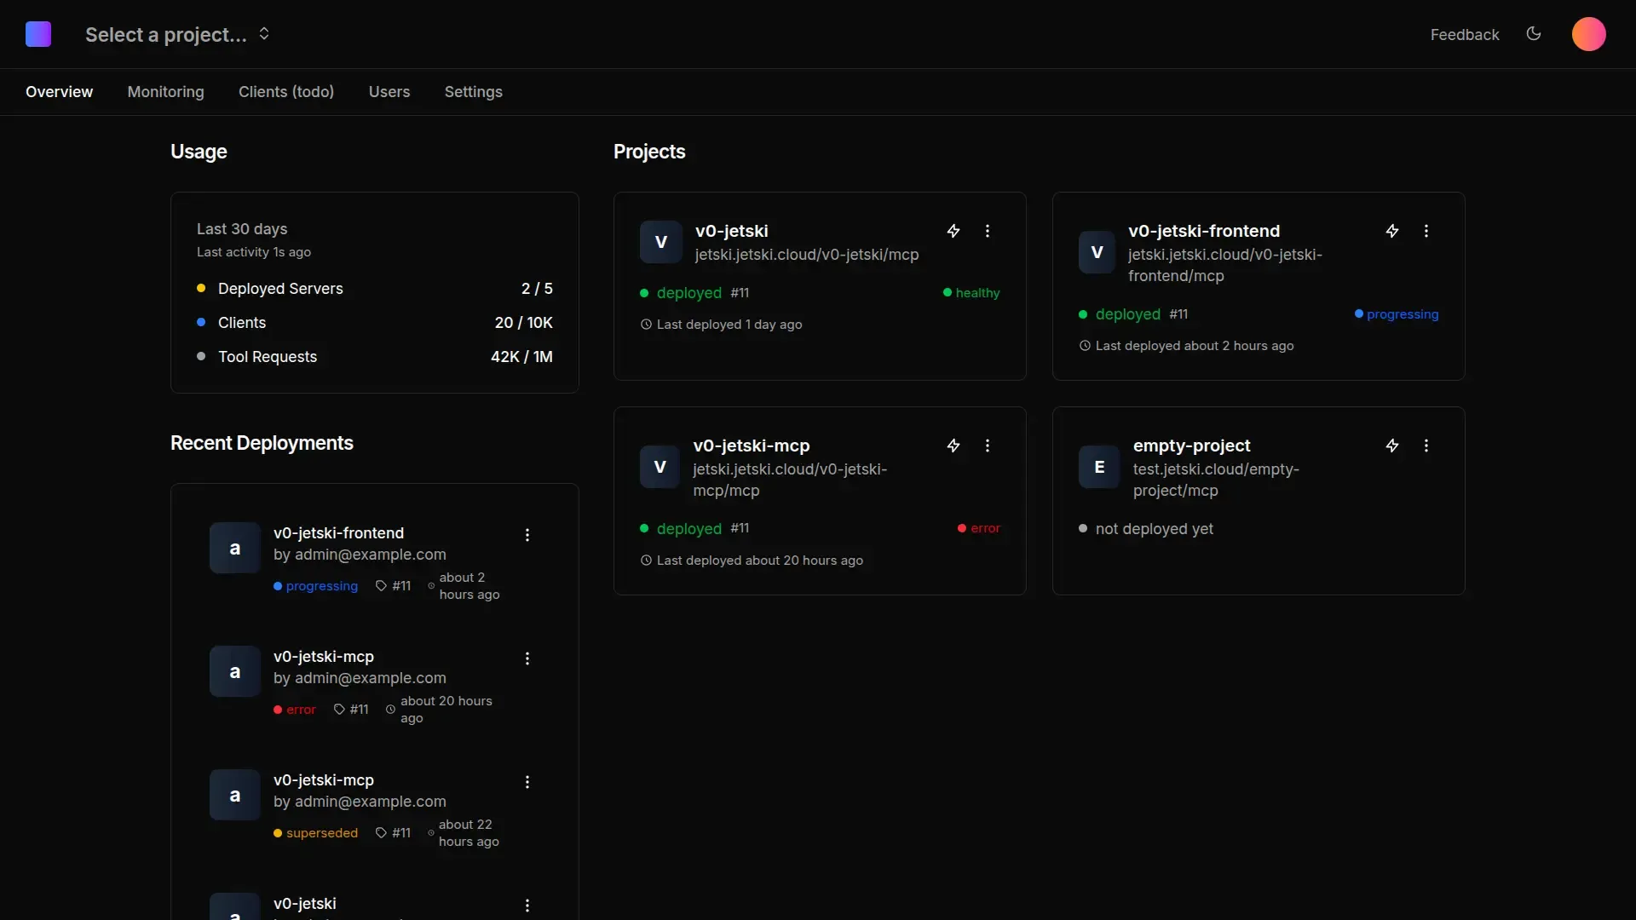Image resolution: width=1636 pixels, height=920 pixels.
Task: Click the E avatar of empty-project
Action: pyautogui.click(x=1099, y=467)
